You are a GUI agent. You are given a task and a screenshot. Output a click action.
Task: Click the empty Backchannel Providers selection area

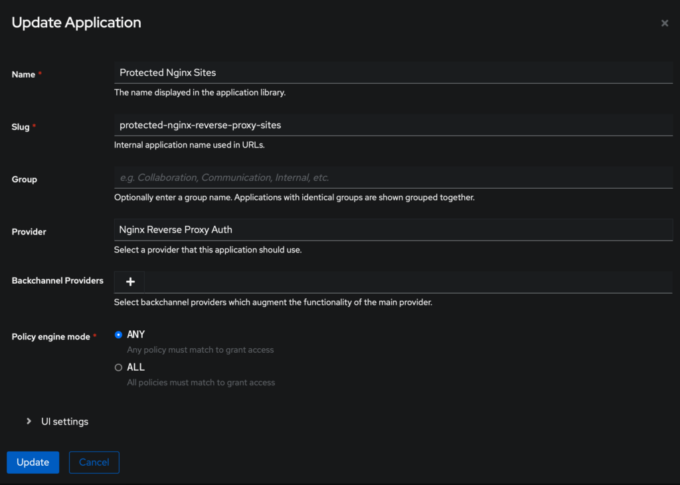408,282
